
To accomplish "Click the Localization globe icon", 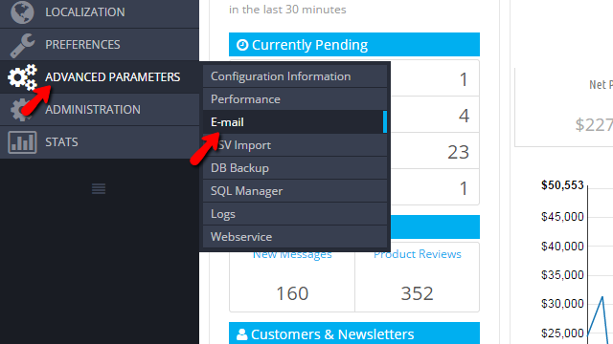I will (22, 12).
